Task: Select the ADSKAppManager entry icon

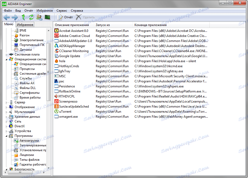Action: 56,46
